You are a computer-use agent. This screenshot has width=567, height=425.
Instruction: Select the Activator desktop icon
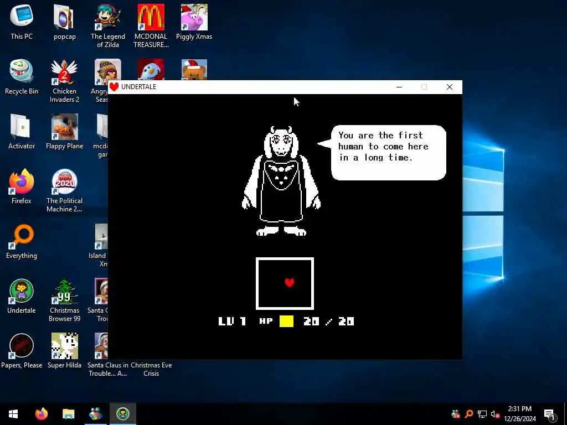click(22, 132)
